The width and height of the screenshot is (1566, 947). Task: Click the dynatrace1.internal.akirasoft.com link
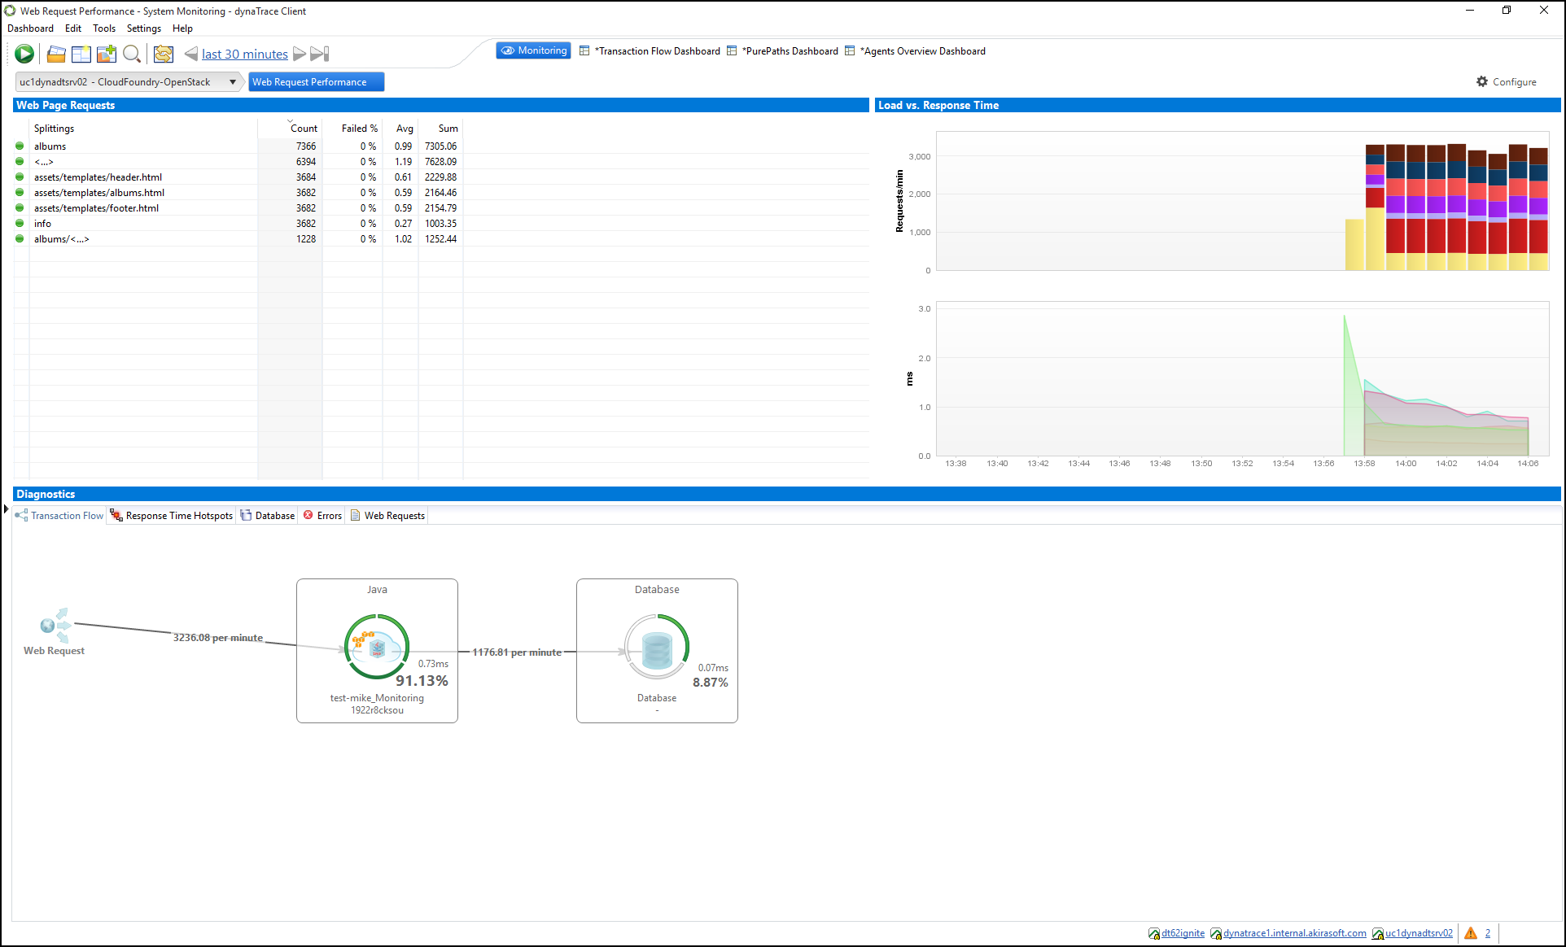[1294, 933]
